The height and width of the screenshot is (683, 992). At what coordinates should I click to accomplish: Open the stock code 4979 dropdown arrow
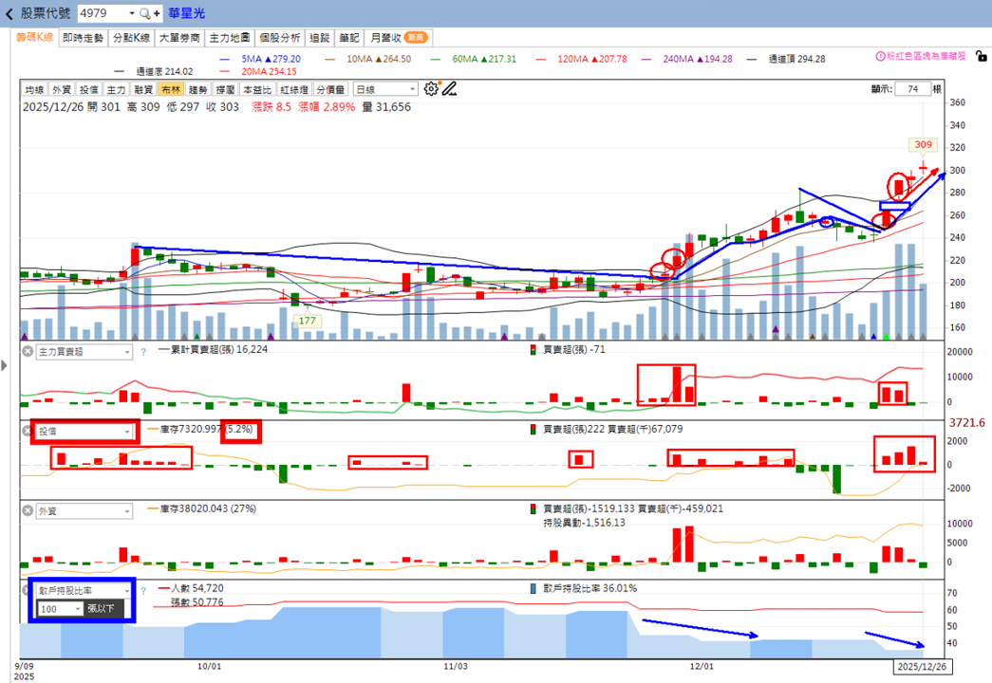(x=132, y=13)
